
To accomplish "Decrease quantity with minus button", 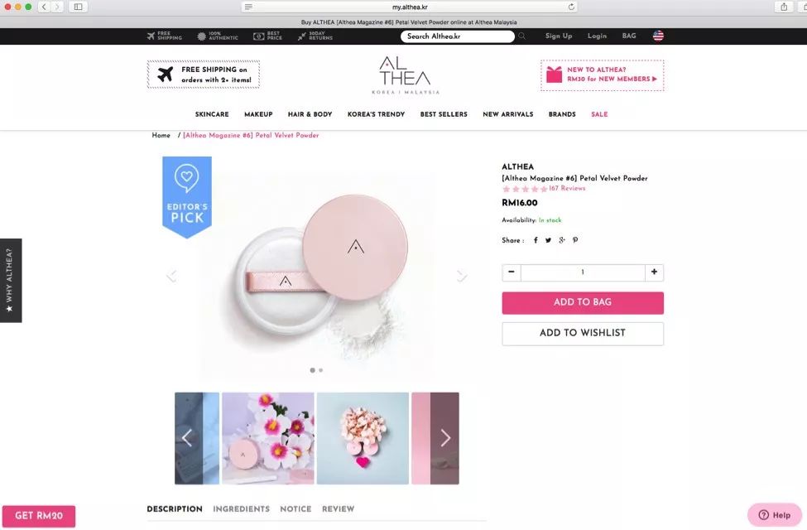I will click(512, 272).
